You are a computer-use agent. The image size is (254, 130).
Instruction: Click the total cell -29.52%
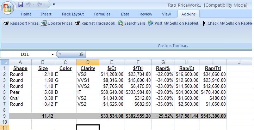click(163, 116)
